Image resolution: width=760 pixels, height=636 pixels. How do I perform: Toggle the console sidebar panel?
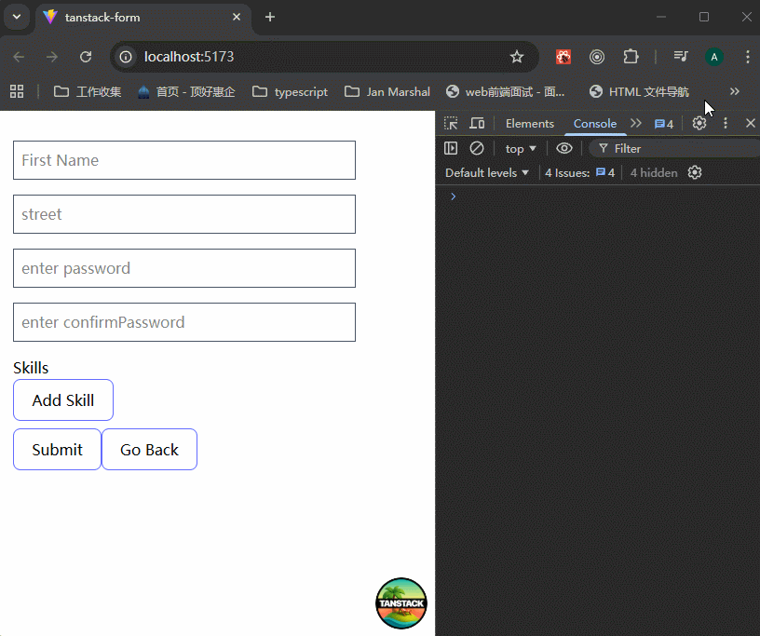click(x=451, y=148)
